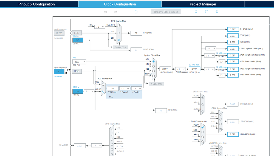Select LSE in RTC Source Mux
Screen dimensions: 274x156
click(119, 33)
